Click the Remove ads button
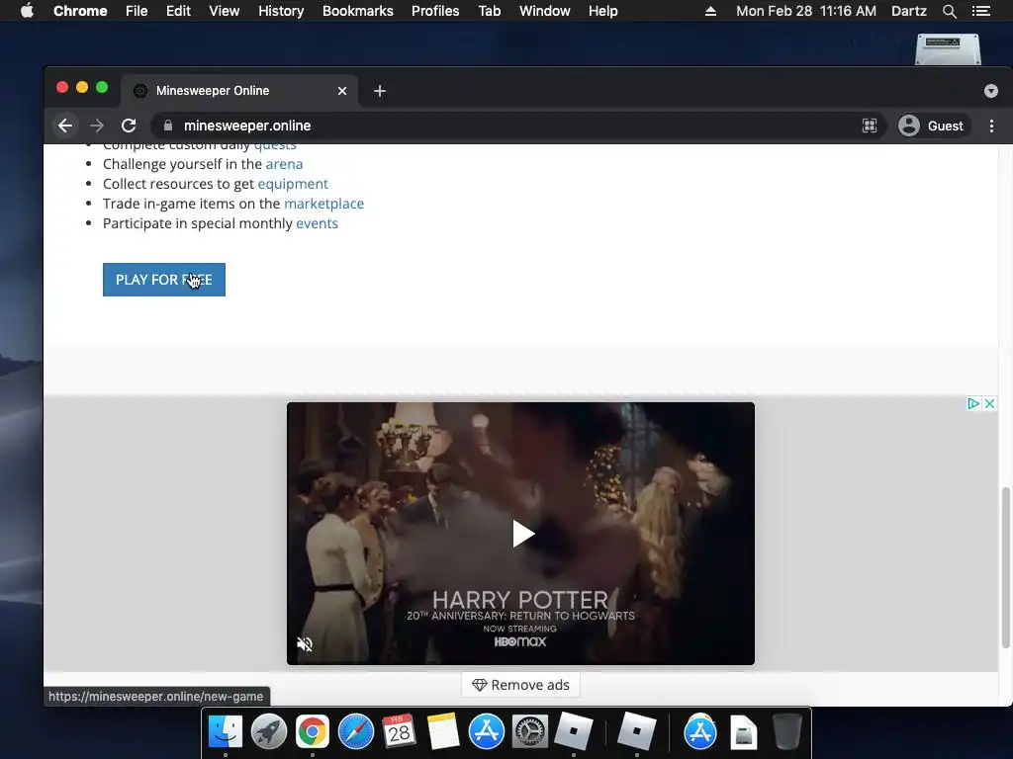Image resolution: width=1013 pixels, height=759 pixels. click(x=520, y=685)
